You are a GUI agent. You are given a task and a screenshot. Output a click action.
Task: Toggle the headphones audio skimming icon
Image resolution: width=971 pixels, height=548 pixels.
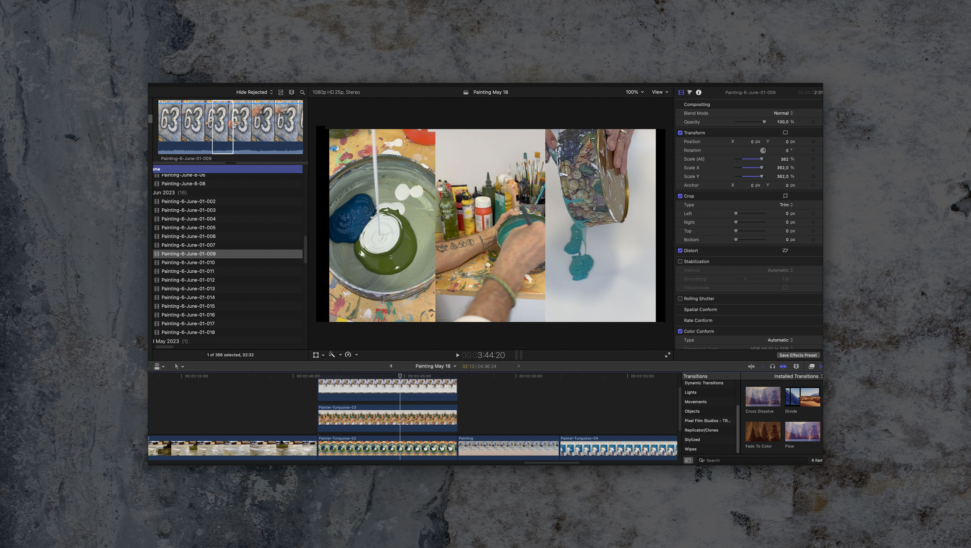(772, 366)
